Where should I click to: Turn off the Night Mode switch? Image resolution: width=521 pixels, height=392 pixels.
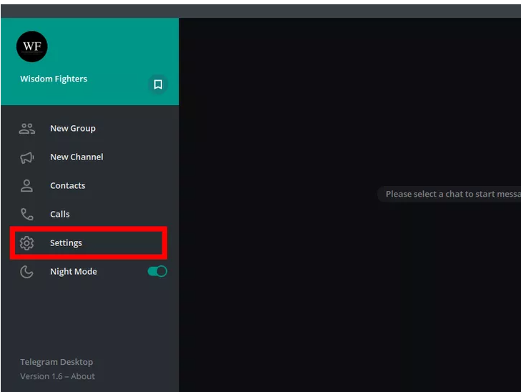157,272
